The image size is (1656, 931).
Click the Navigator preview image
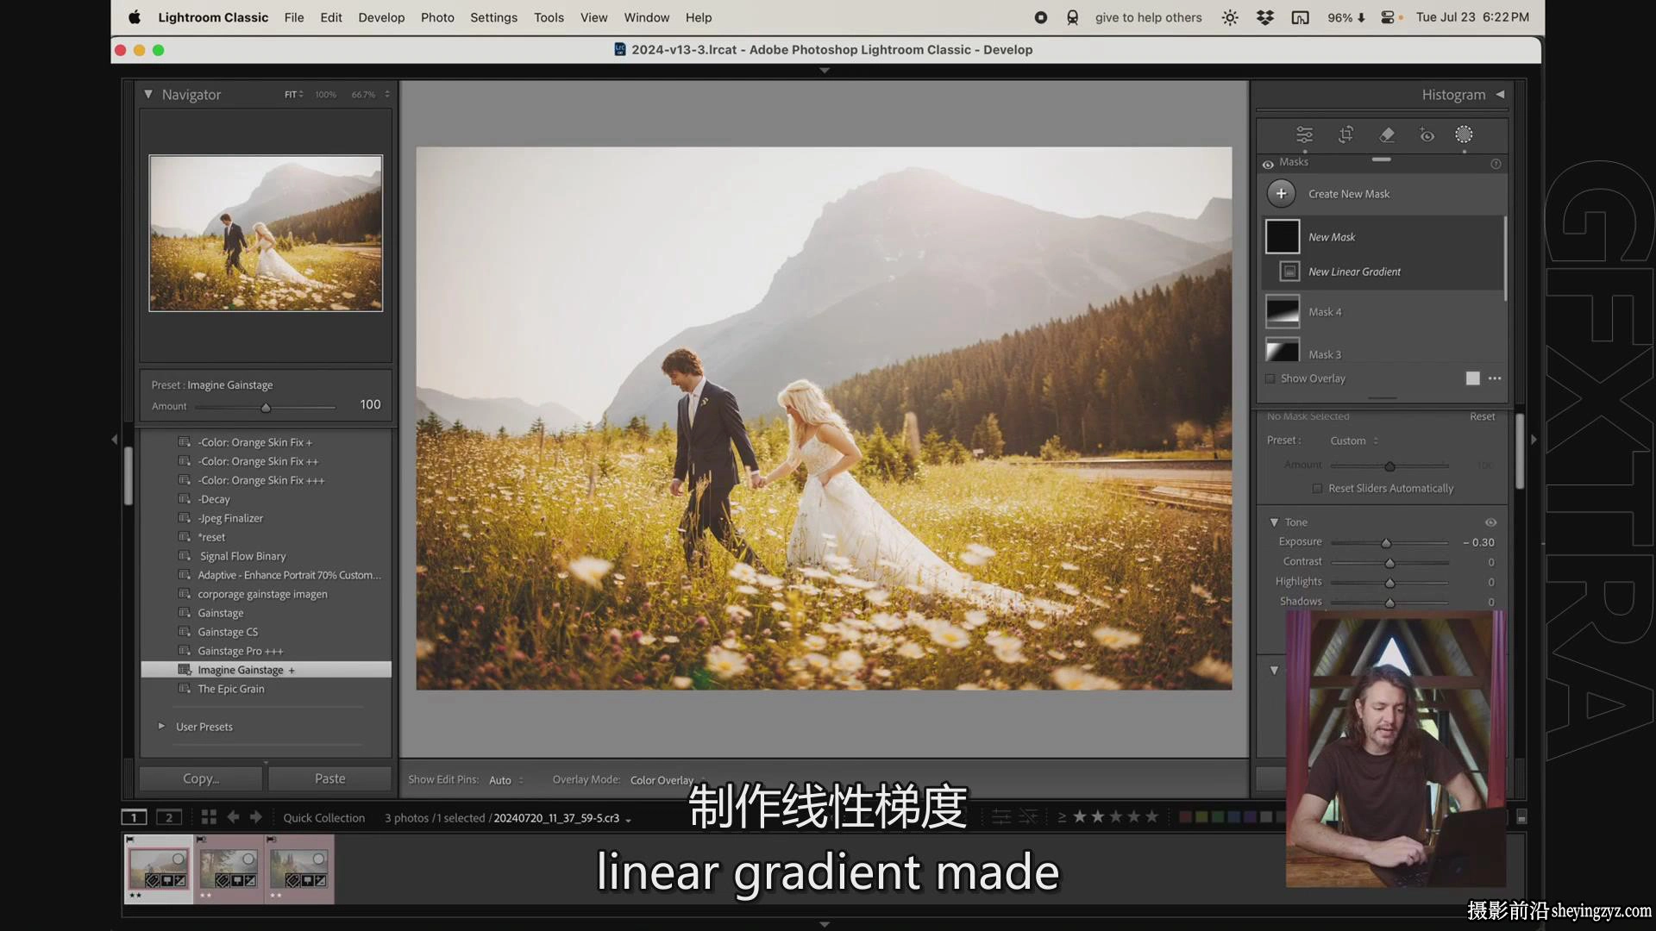click(x=266, y=233)
